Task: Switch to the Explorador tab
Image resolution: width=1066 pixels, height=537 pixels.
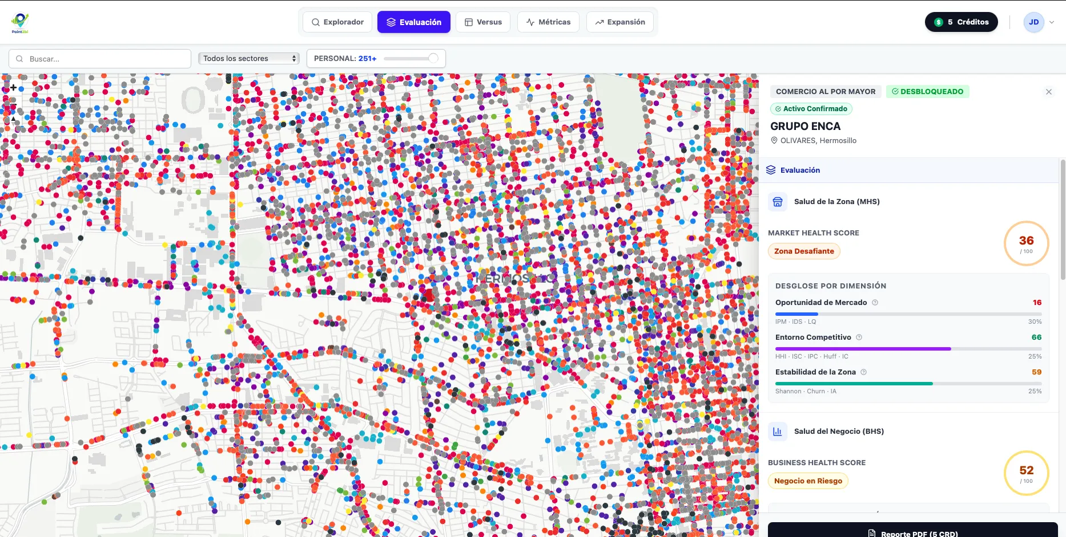Action: tap(337, 22)
